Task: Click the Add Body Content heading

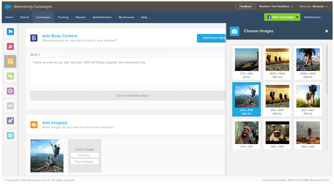Action: tap(60, 36)
